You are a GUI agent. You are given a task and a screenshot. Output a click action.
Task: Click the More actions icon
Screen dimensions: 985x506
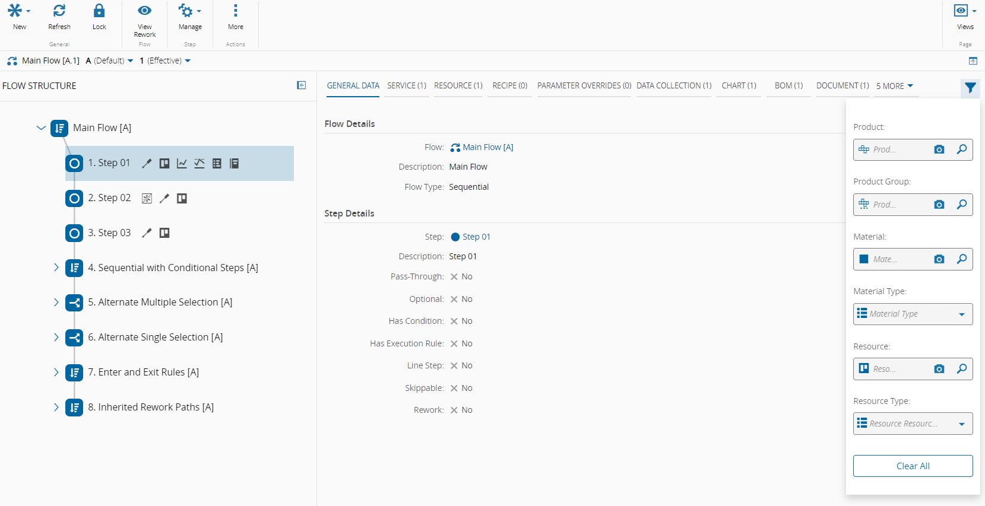[235, 11]
